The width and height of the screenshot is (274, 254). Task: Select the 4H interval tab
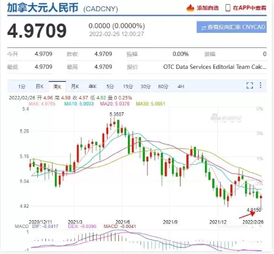click(181, 86)
